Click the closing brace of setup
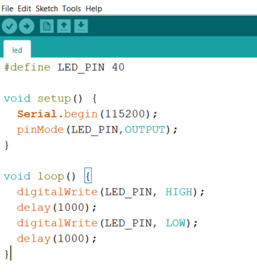Screen dimensions: 257x272 (6, 145)
